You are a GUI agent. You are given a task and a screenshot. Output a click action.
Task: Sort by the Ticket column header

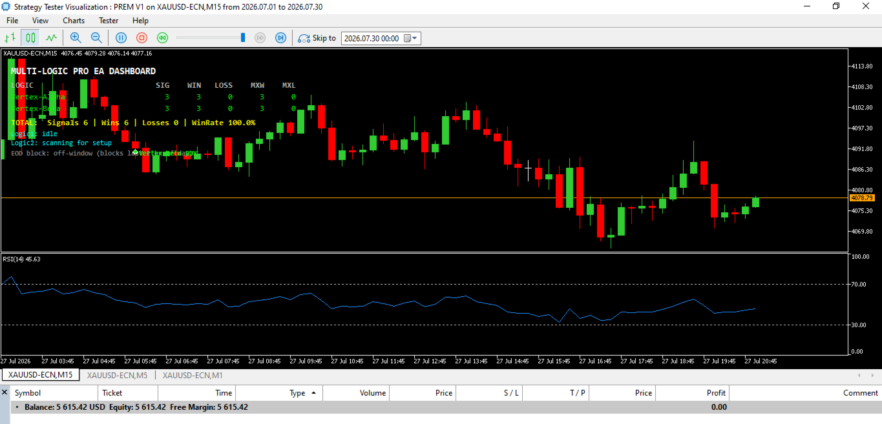128,392
